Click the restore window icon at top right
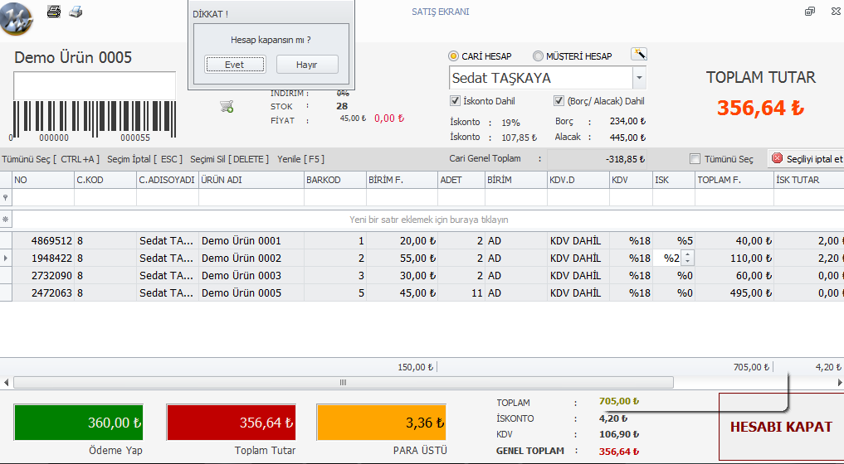 [x=809, y=12]
